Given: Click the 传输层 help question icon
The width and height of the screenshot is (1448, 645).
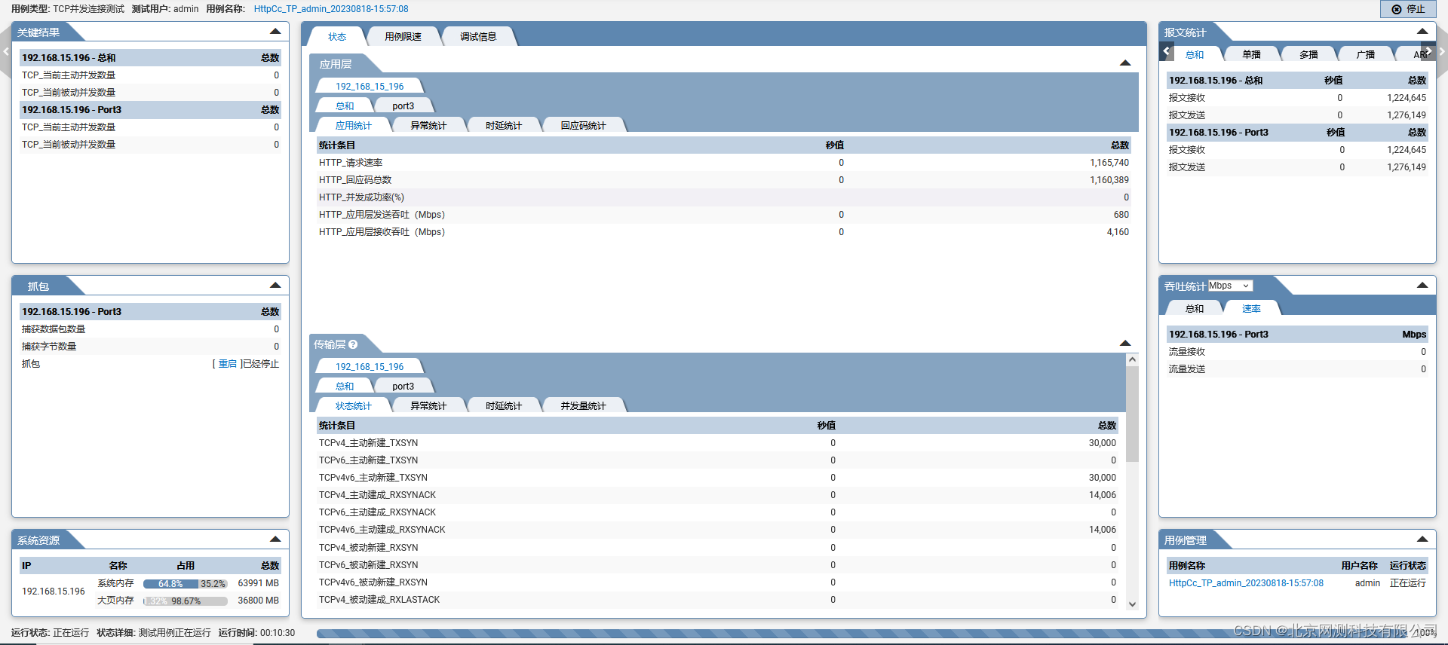Looking at the screenshot, I should pos(353,344).
